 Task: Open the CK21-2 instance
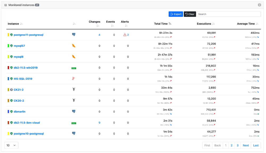tap(19, 90)
